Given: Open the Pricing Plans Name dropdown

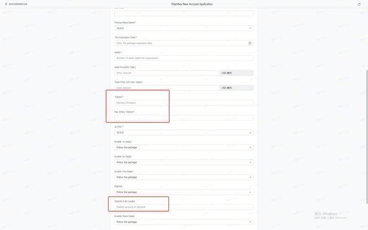Looking at the screenshot, I should click(x=184, y=28).
